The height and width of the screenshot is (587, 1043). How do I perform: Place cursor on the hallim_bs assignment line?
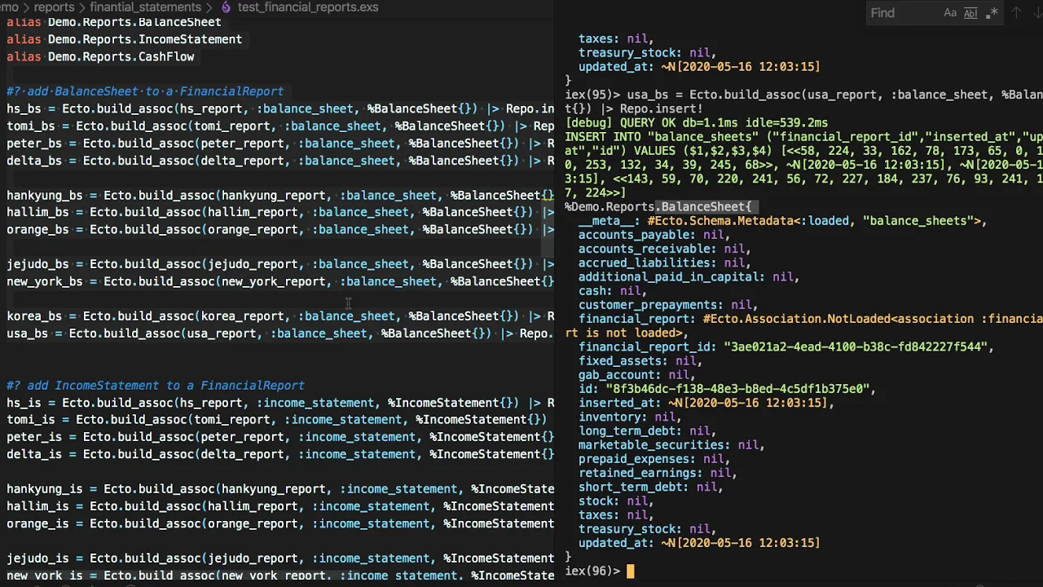coord(280,212)
